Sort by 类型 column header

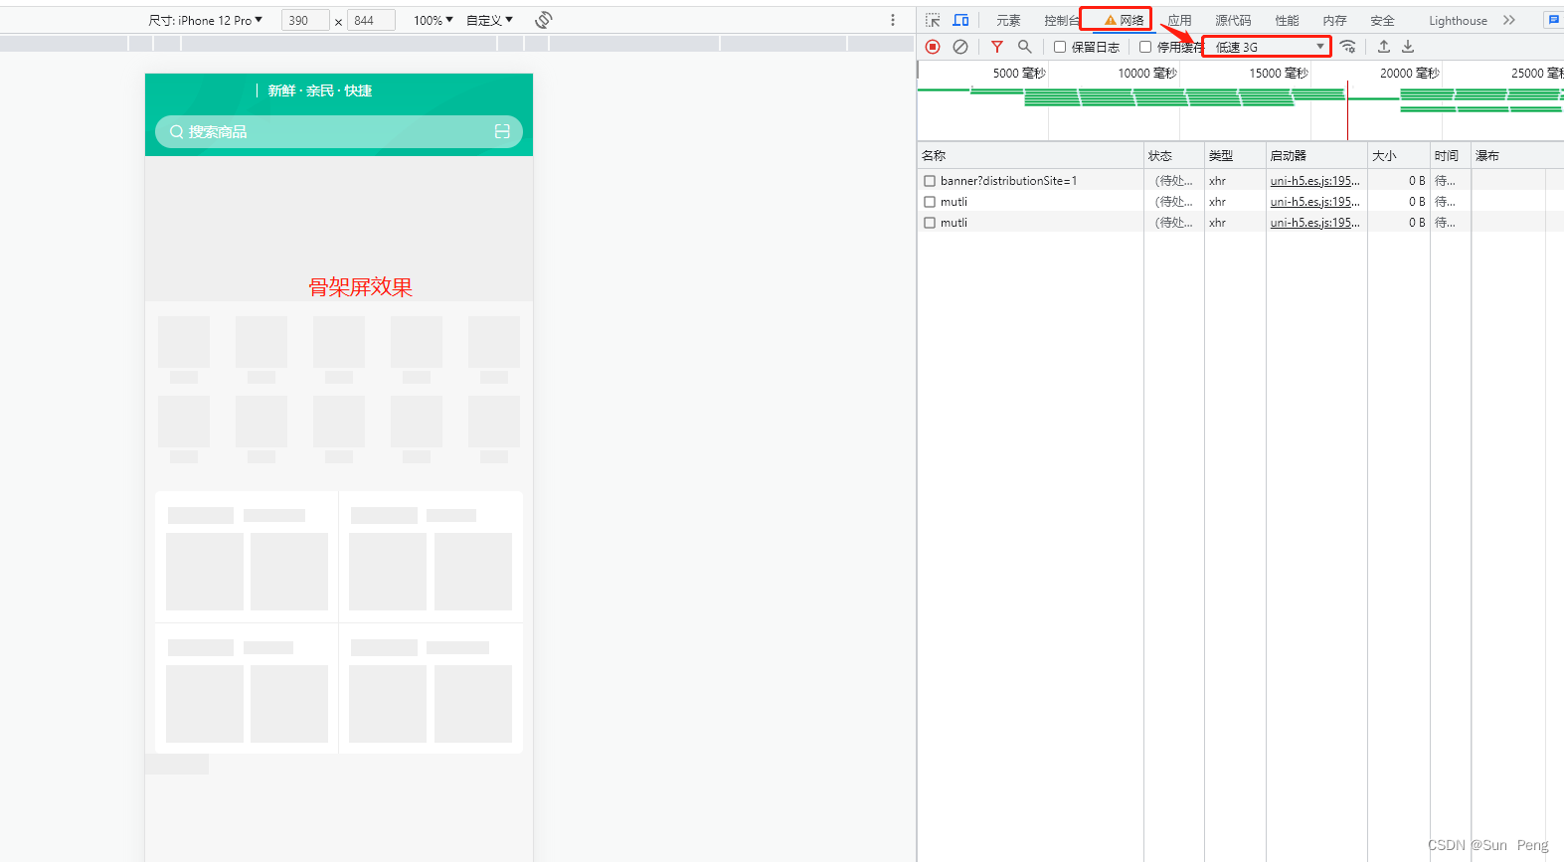(x=1235, y=155)
